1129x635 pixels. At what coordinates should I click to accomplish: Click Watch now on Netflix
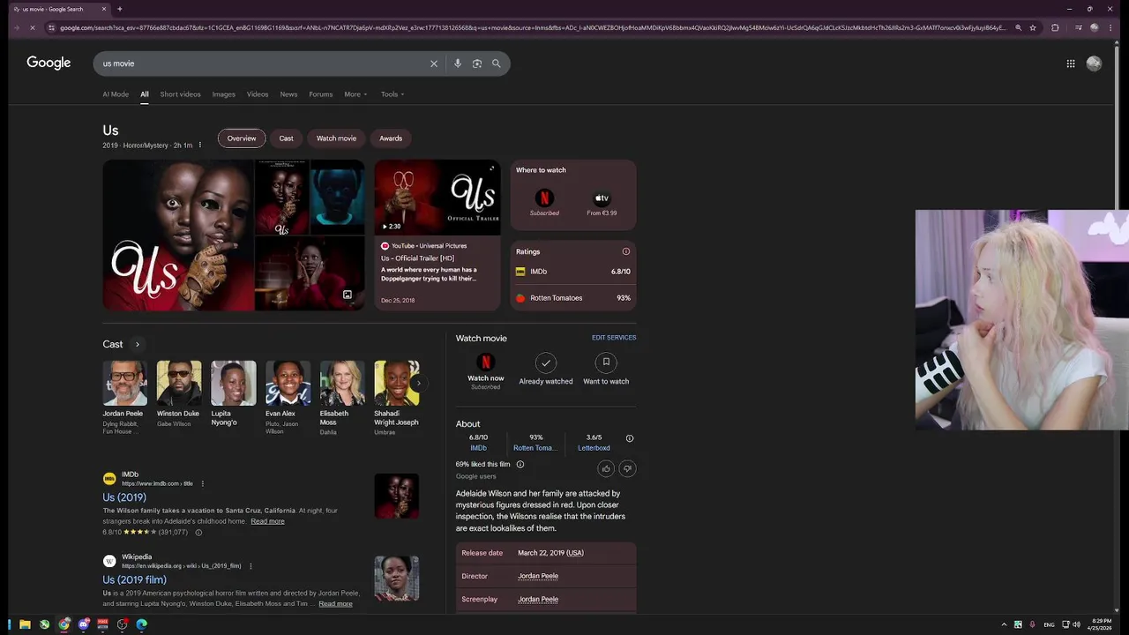click(x=485, y=370)
